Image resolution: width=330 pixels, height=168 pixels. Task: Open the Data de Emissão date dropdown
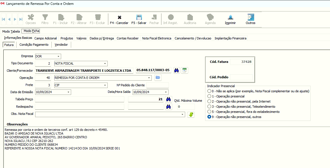pos(68,92)
